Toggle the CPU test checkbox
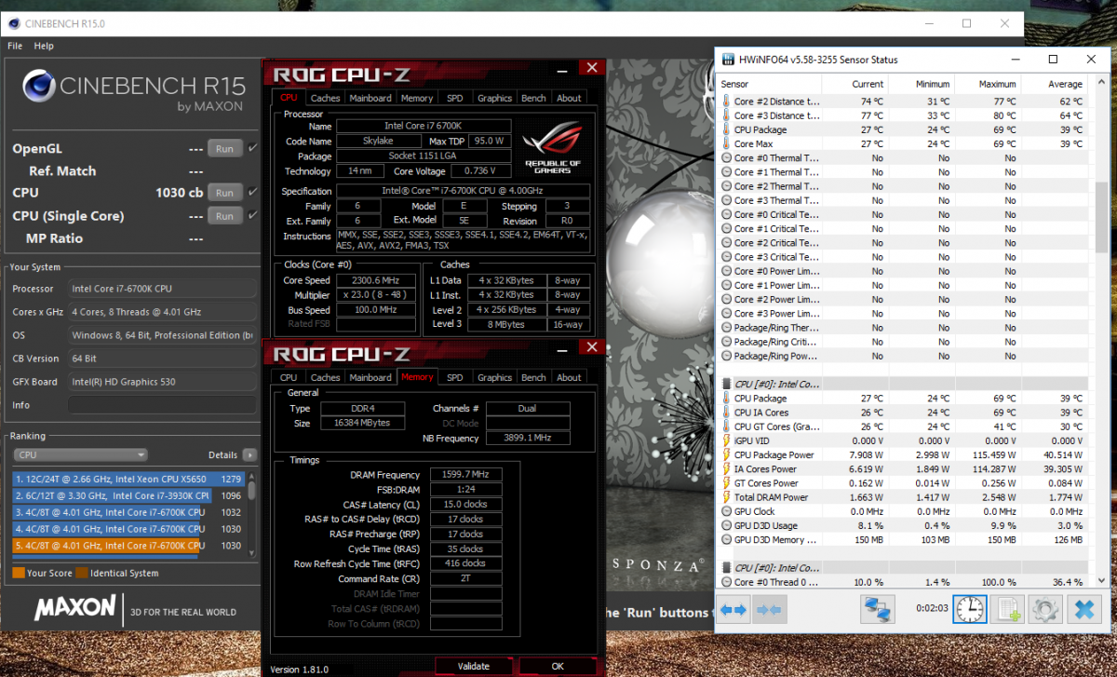 (252, 192)
